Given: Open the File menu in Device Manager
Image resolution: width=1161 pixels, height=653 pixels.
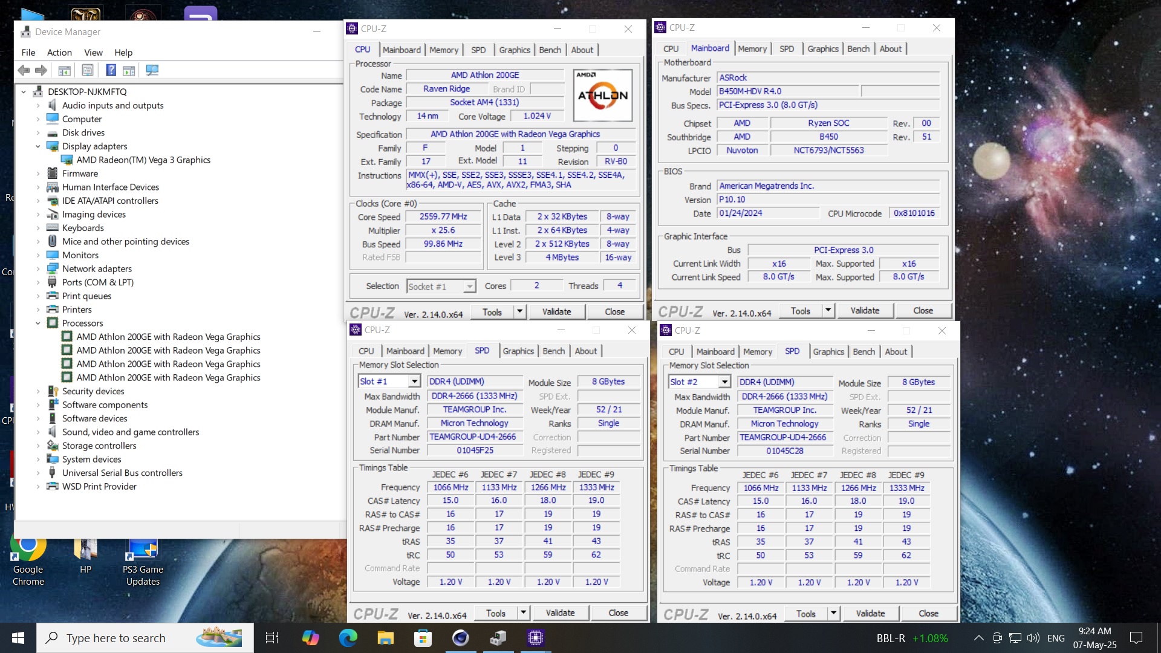Looking at the screenshot, I should (28, 53).
